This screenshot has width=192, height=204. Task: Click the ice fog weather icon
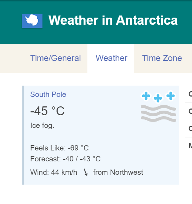(158, 106)
